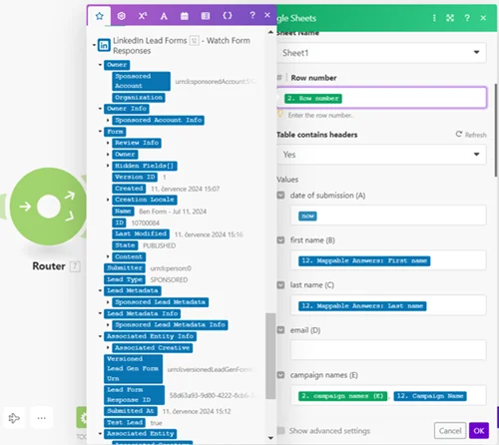Expand the Google Sheets module to fullscreen

coord(450,18)
